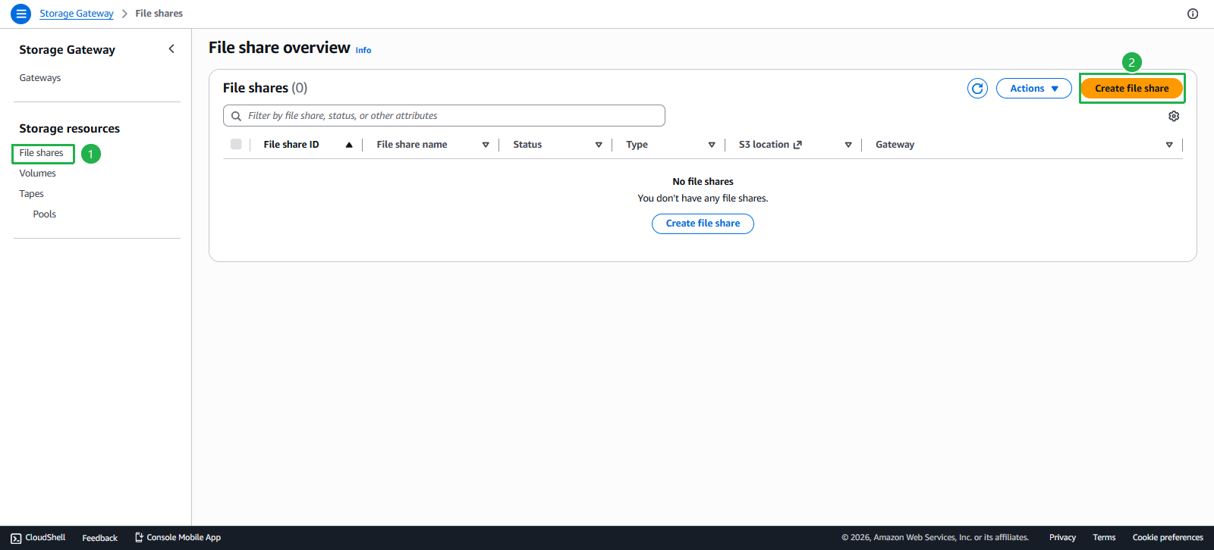Image resolution: width=1214 pixels, height=550 pixels.
Task: Open table preferences gear icon
Action: pyautogui.click(x=1174, y=116)
